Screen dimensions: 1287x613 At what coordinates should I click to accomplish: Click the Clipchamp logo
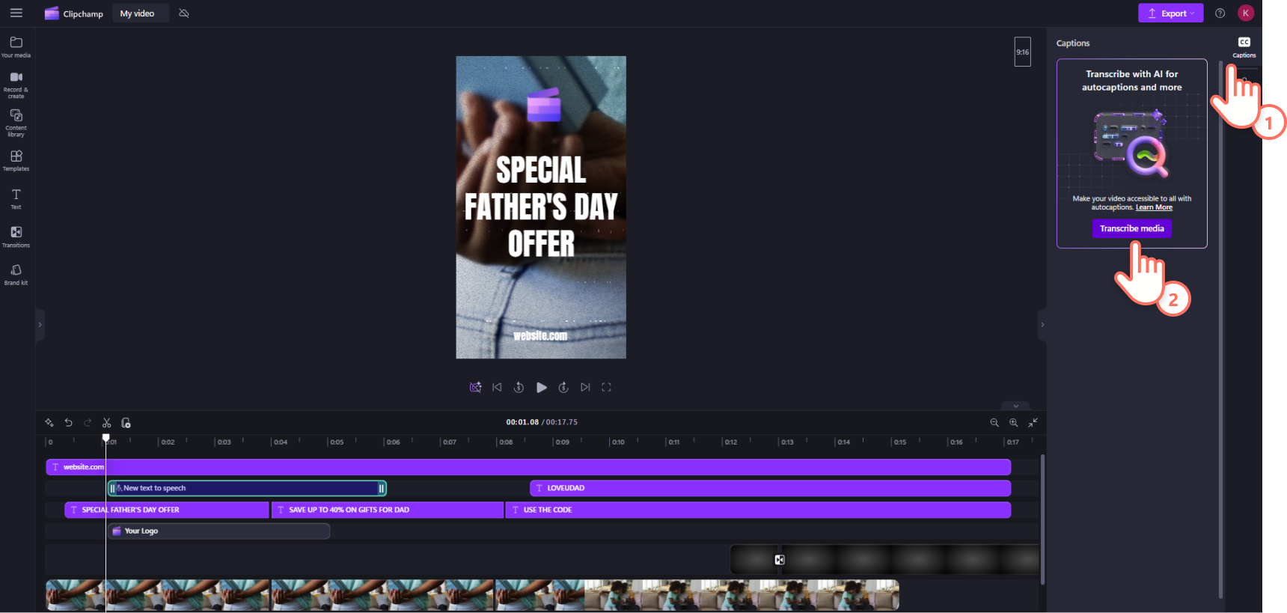(x=73, y=13)
